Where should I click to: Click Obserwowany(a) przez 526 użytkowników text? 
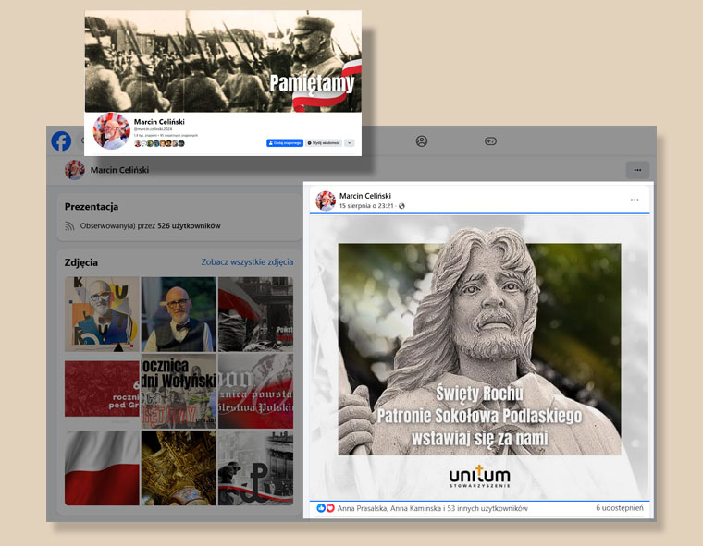point(150,226)
